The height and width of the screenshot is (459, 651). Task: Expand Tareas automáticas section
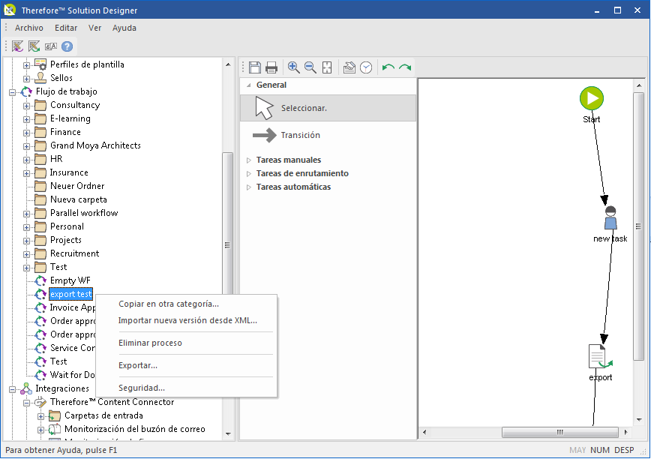tap(249, 187)
